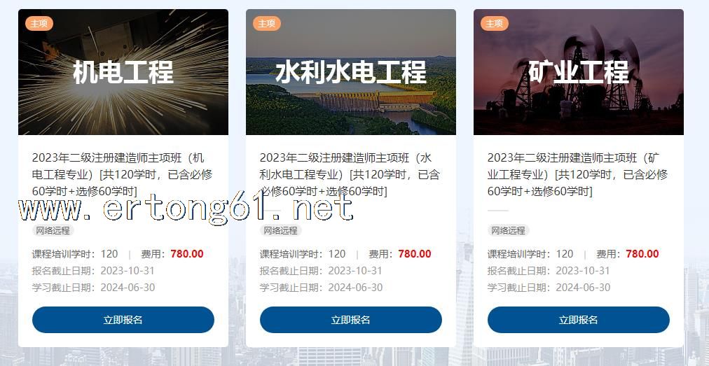The width and height of the screenshot is (709, 366).
Task: Click 立即报名 under 机电工程 course
Action: point(123,320)
